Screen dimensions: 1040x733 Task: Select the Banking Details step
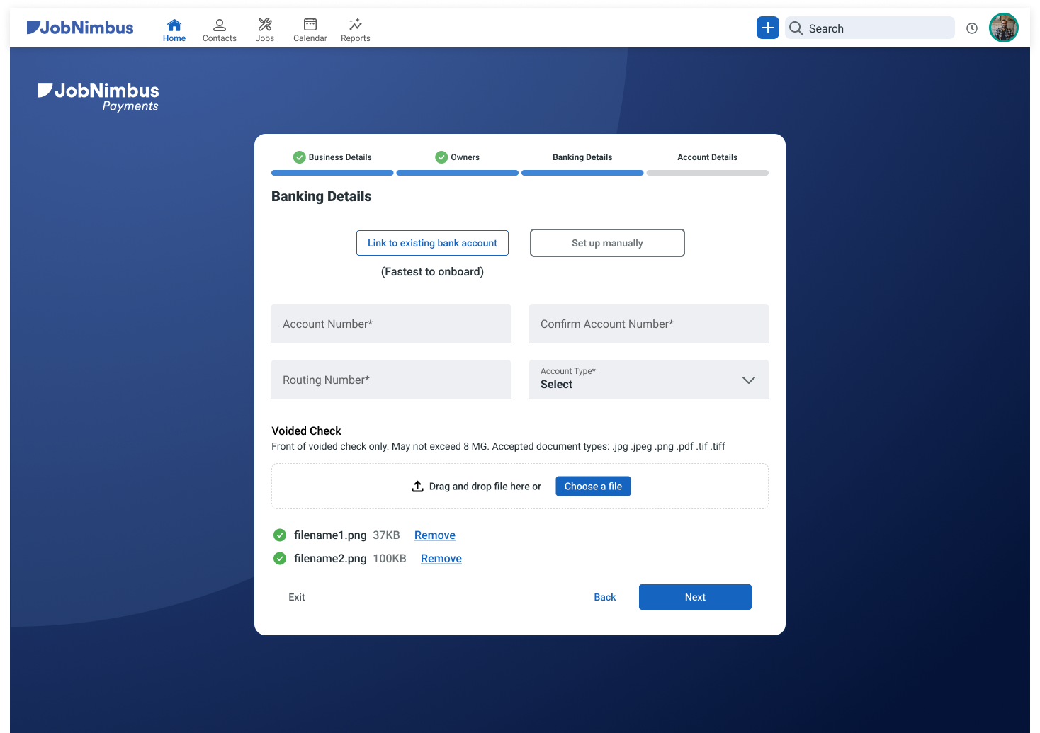click(582, 157)
